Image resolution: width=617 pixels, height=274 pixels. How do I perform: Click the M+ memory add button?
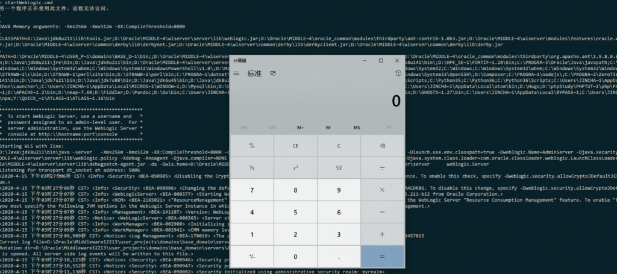[301, 128]
